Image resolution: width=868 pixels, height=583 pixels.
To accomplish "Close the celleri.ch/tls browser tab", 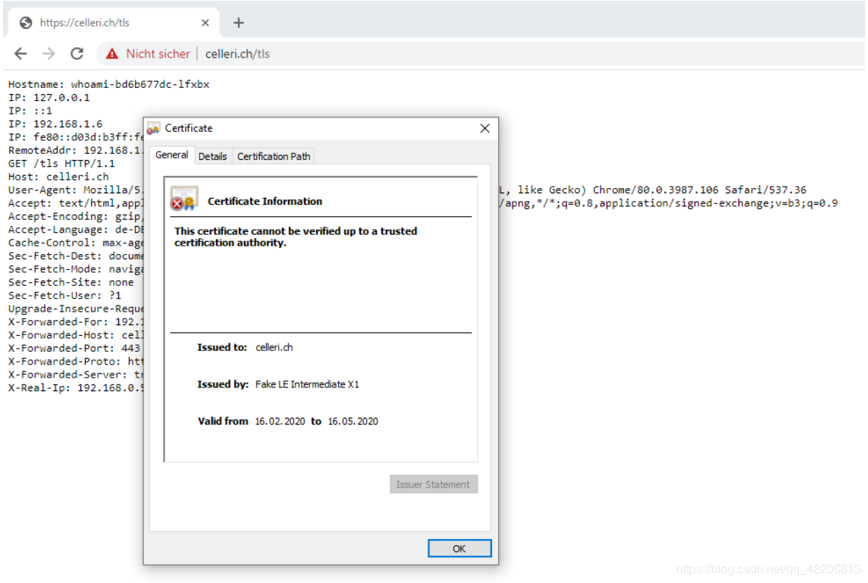I will pyautogui.click(x=205, y=23).
